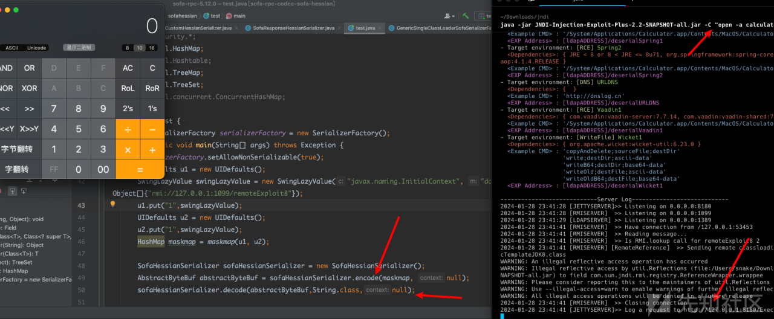Viewport: 774px width, 319px height.
Task: Zoom the Calculator with the green button
Action: tap(16, 10)
